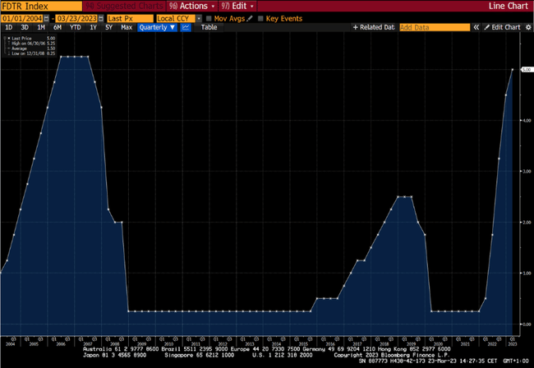This screenshot has height=368, width=534.
Task: Open the Last Px field dropdown
Action: click(128, 17)
